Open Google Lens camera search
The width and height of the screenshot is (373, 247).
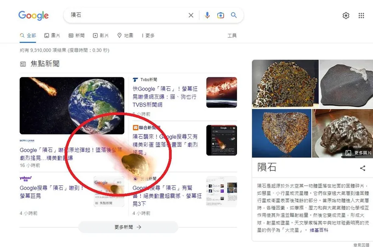pos(220,15)
